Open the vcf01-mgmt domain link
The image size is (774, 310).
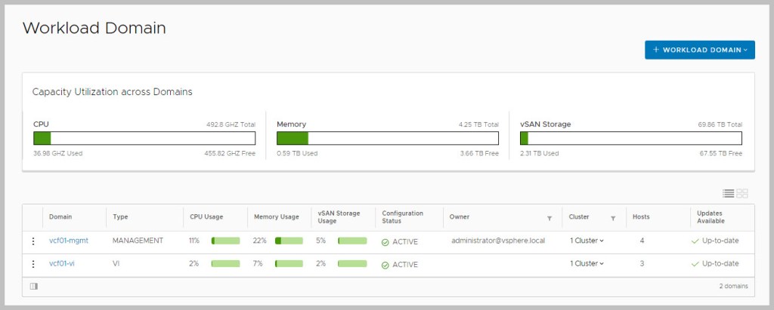coord(69,241)
